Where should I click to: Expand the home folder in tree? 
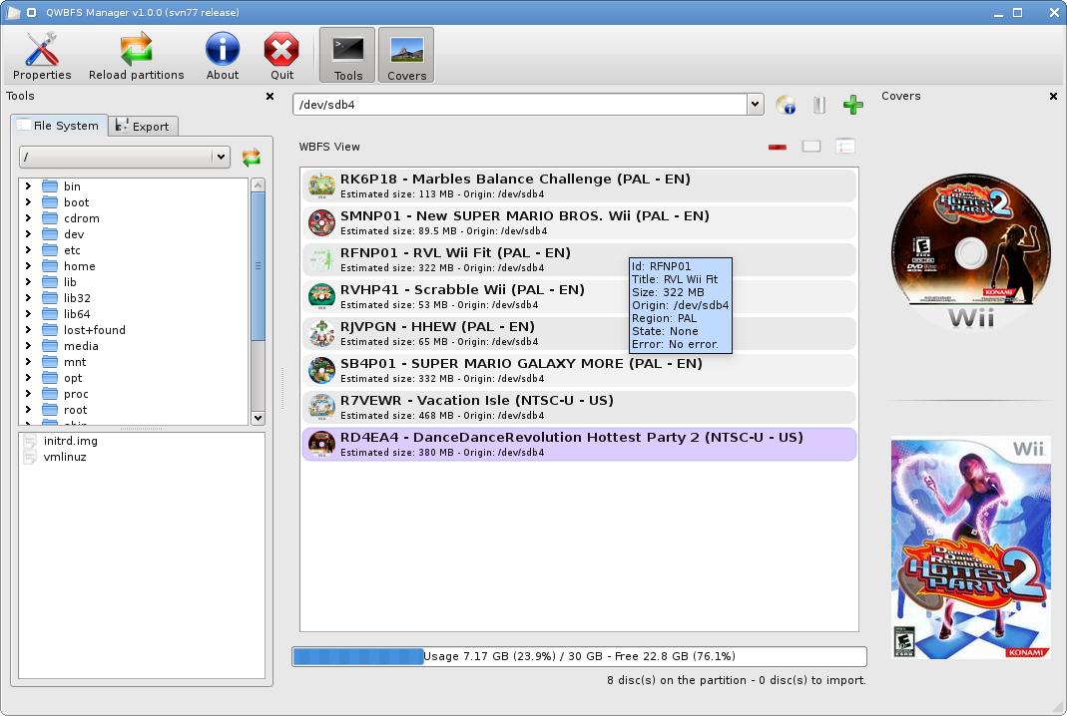pos(29,266)
